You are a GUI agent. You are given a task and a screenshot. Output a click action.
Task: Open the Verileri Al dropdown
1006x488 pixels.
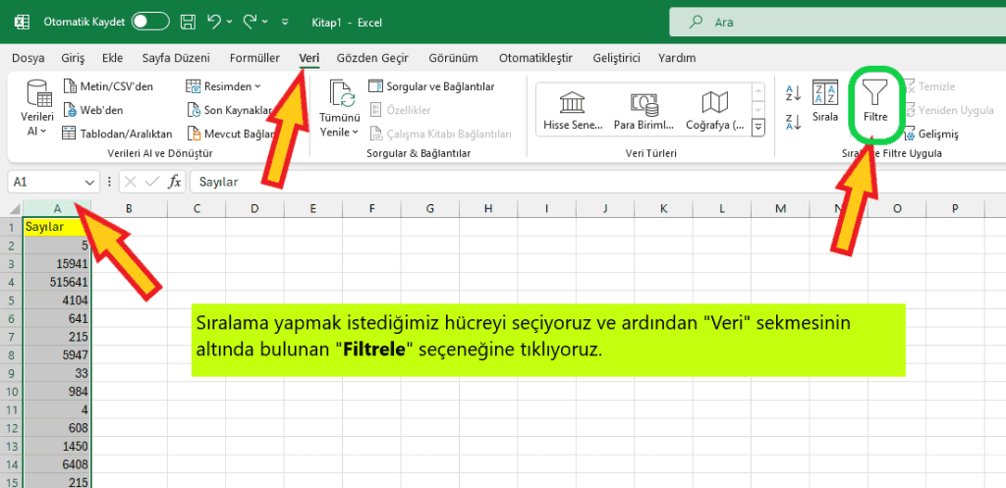click(37, 109)
